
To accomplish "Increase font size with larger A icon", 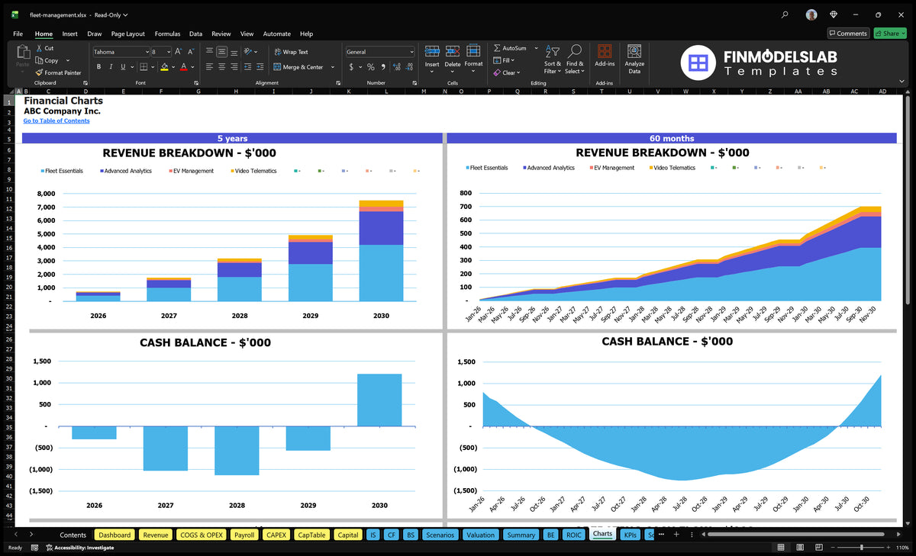I will tap(179, 52).
